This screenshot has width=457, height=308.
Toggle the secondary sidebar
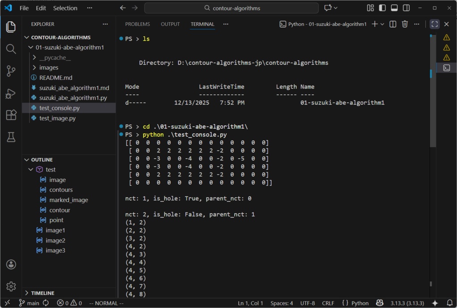point(406,8)
